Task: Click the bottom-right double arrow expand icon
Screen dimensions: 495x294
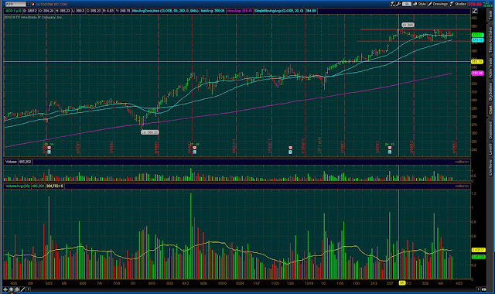Action: point(484,289)
